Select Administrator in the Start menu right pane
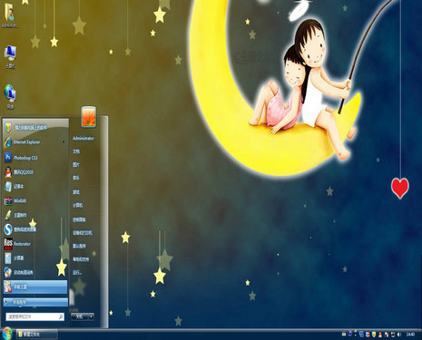The width and height of the screenshot is (422, 340). pos(83,139)
